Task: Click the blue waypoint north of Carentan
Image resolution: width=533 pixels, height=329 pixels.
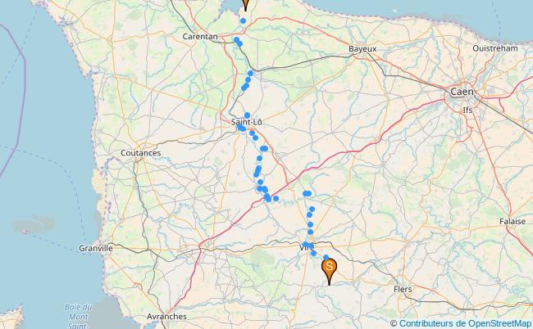Action: point(243,21)
